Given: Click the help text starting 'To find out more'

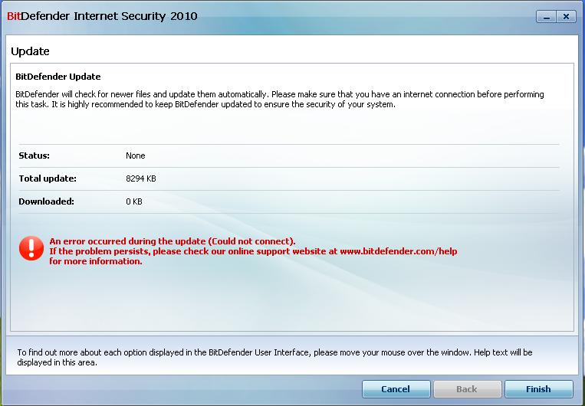Looking at the screenshot, I should pyautogui.click(x=274, y=357).
